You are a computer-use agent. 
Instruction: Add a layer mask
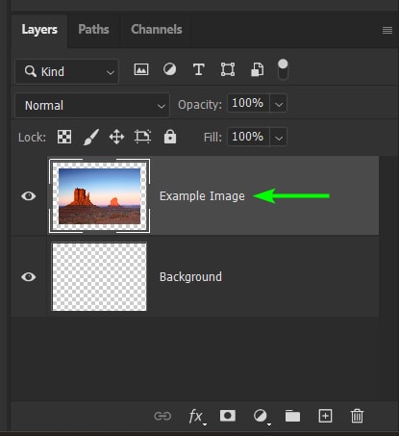[x=228, y=416]
